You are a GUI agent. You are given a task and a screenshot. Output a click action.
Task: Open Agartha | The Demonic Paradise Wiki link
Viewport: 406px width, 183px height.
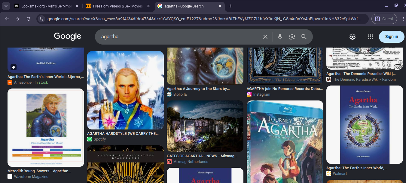[361, 74]
